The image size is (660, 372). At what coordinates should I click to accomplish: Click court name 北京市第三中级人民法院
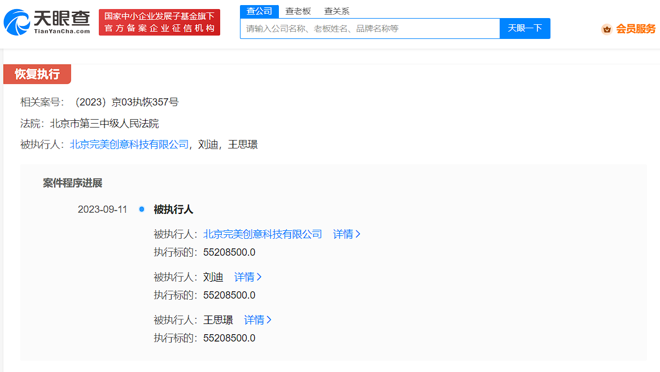tap(104, 123)
